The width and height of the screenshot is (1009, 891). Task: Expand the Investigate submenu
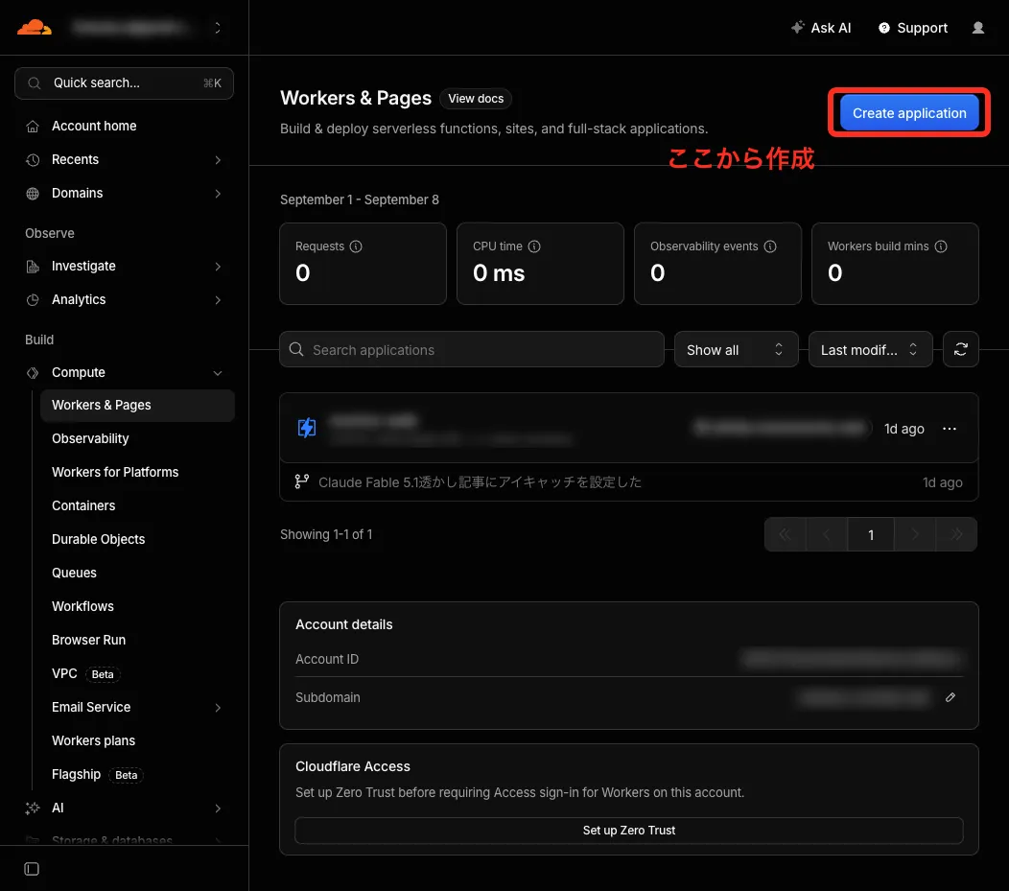pyautogui.click(x=218, y=267)
